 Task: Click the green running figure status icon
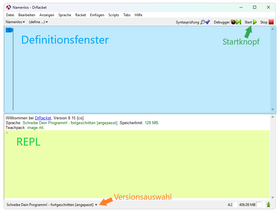click(268, 204)
